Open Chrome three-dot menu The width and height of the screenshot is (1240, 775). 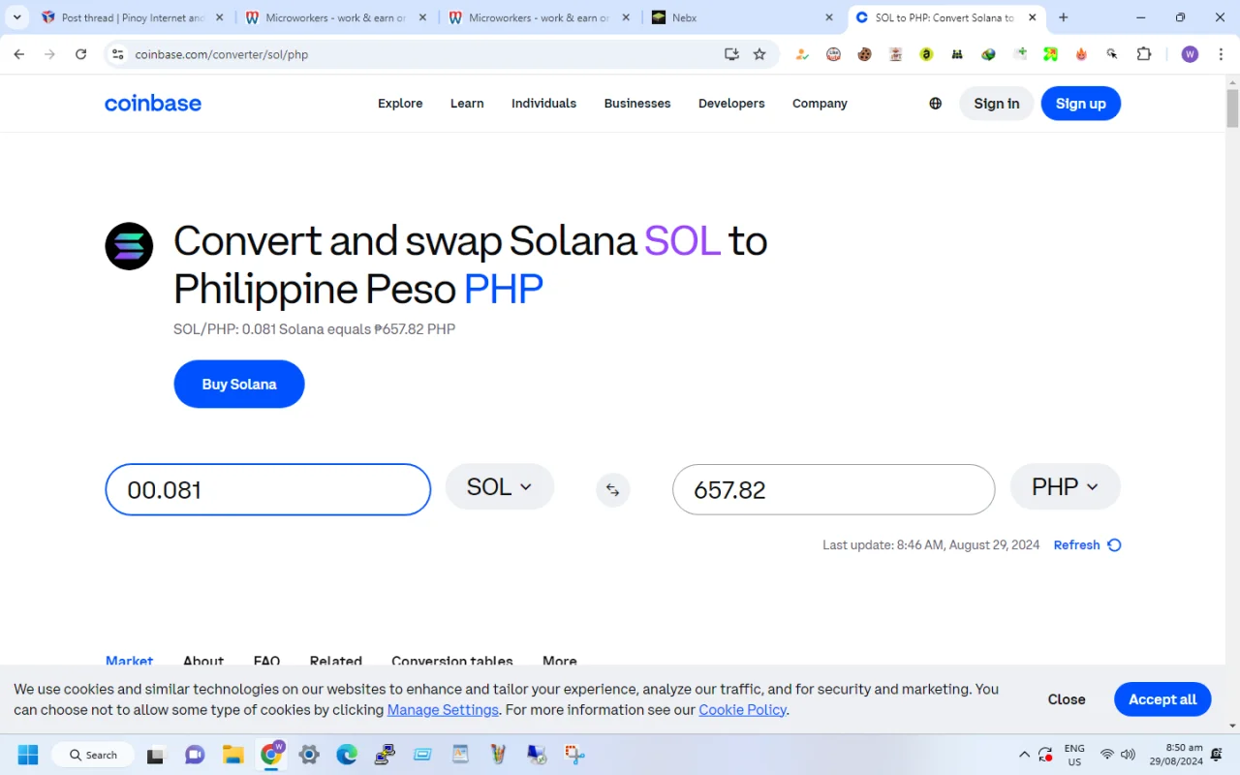pos(1221,54)
